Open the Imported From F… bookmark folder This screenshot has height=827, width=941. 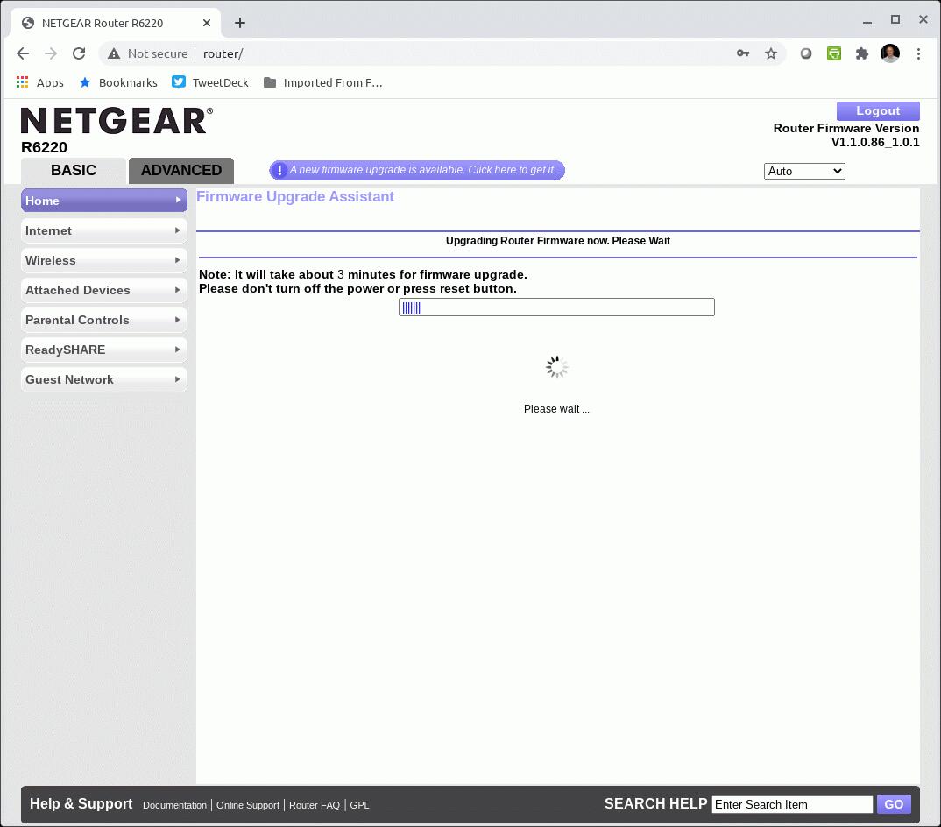[x=323, y=82]
